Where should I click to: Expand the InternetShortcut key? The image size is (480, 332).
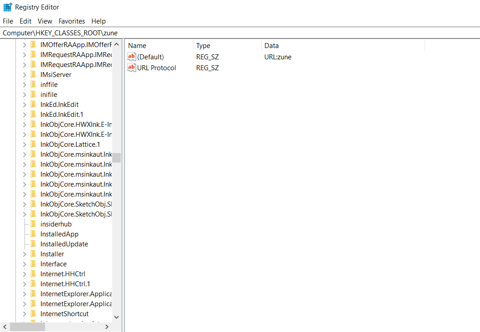[25, 314]
